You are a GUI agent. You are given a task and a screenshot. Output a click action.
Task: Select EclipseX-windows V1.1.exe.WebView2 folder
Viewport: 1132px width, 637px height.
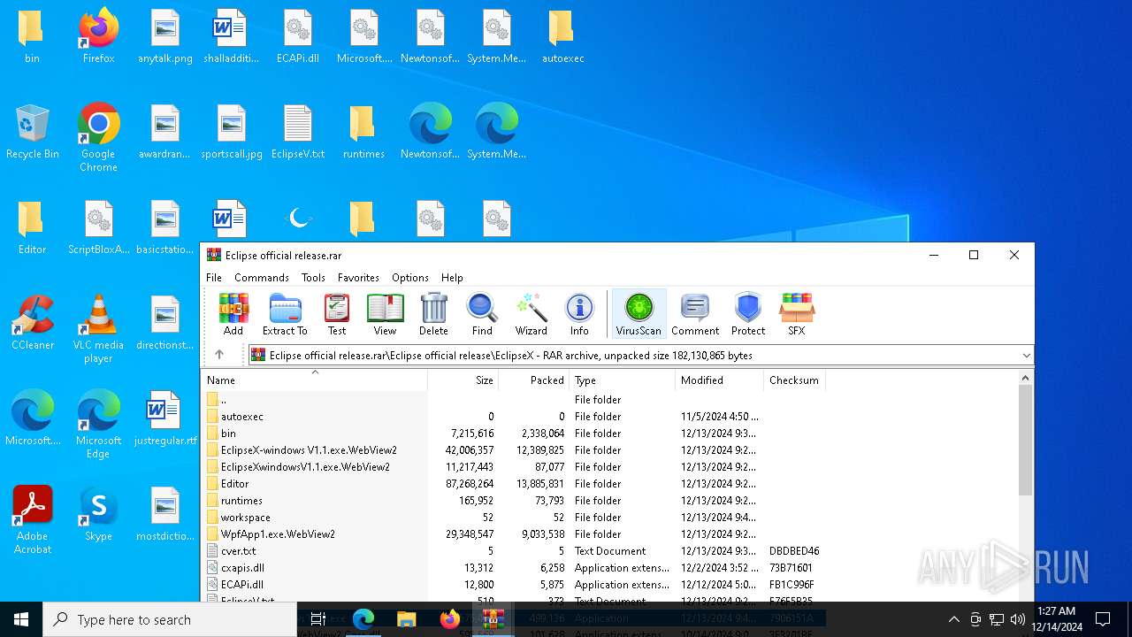point(514,450)
